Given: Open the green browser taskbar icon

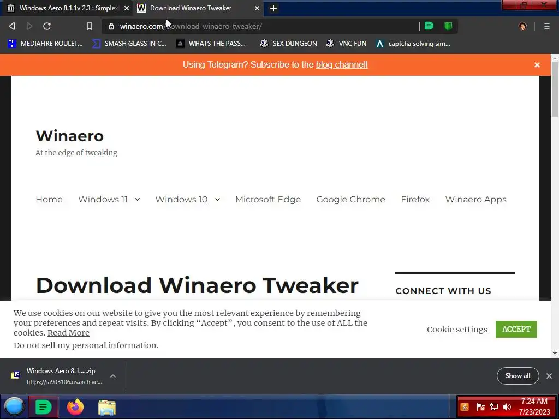Looking at the screenshot, I should tap(43, 407).
